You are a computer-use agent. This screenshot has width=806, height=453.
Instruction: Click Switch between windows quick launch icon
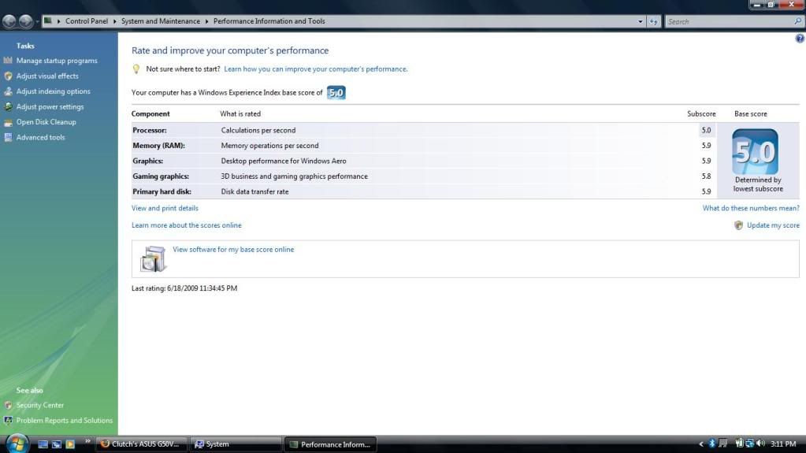pyautogui.click(x=57, y=444)
